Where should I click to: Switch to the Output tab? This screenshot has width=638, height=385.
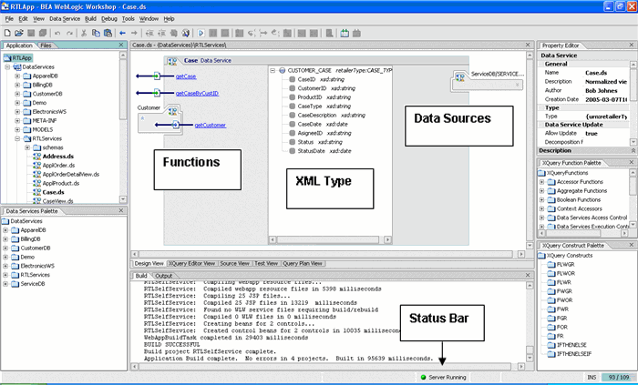[x=163, y=276]
